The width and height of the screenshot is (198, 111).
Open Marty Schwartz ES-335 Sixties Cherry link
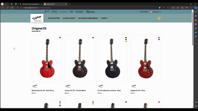click(43, 90)
